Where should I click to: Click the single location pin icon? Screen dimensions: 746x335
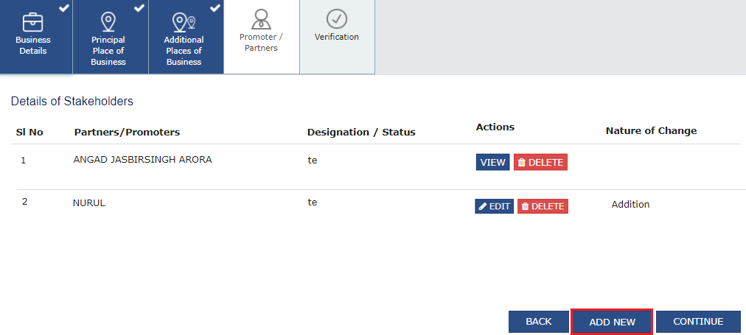coord(108,21)
